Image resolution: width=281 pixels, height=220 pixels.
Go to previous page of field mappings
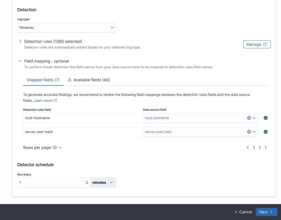click(248, 148)
